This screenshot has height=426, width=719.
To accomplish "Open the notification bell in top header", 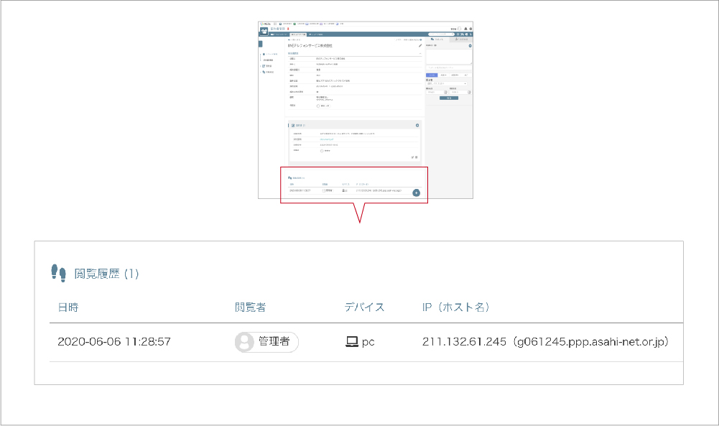I will click(x=464, y=29).
